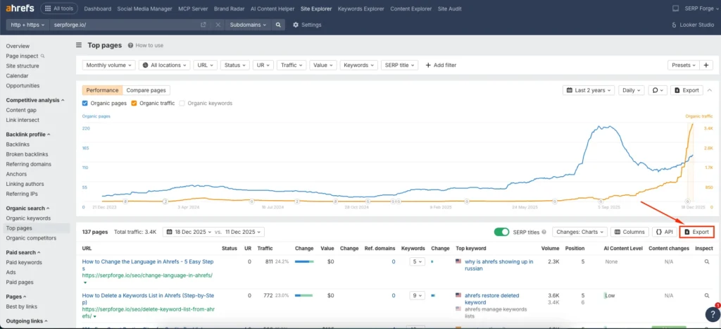Turn off the SERP titles toggle
The height and width of the screenshot is (329, 721).
pos(501,232)
